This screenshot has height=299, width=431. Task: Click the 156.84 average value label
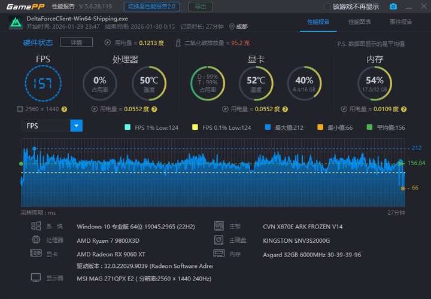click(416, 163)
